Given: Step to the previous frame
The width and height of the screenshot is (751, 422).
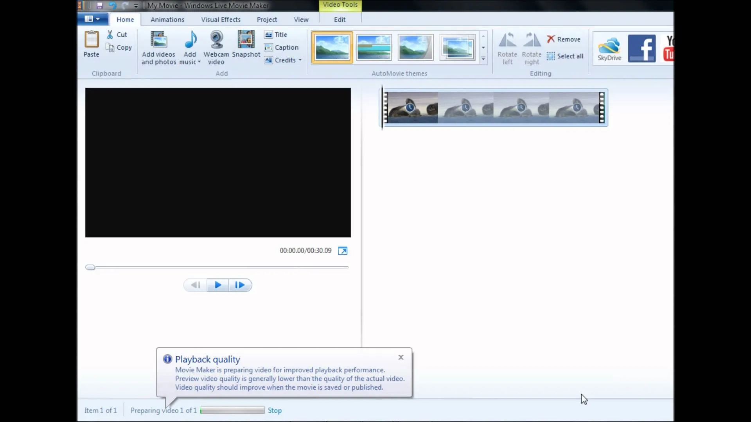Looking at the screenshot, I should coord(196,285).
